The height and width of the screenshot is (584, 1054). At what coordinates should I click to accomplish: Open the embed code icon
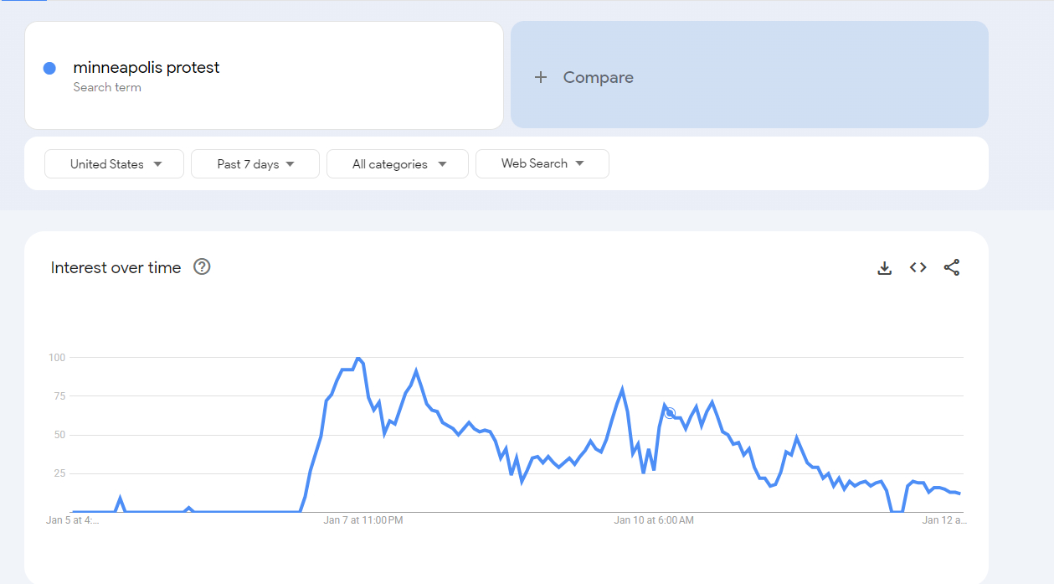pyautogui.click(x=918, y=268)
